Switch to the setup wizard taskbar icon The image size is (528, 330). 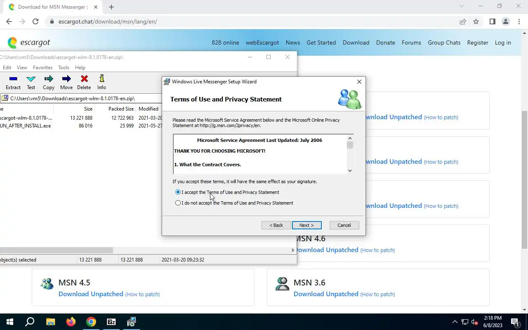[132, 322]
